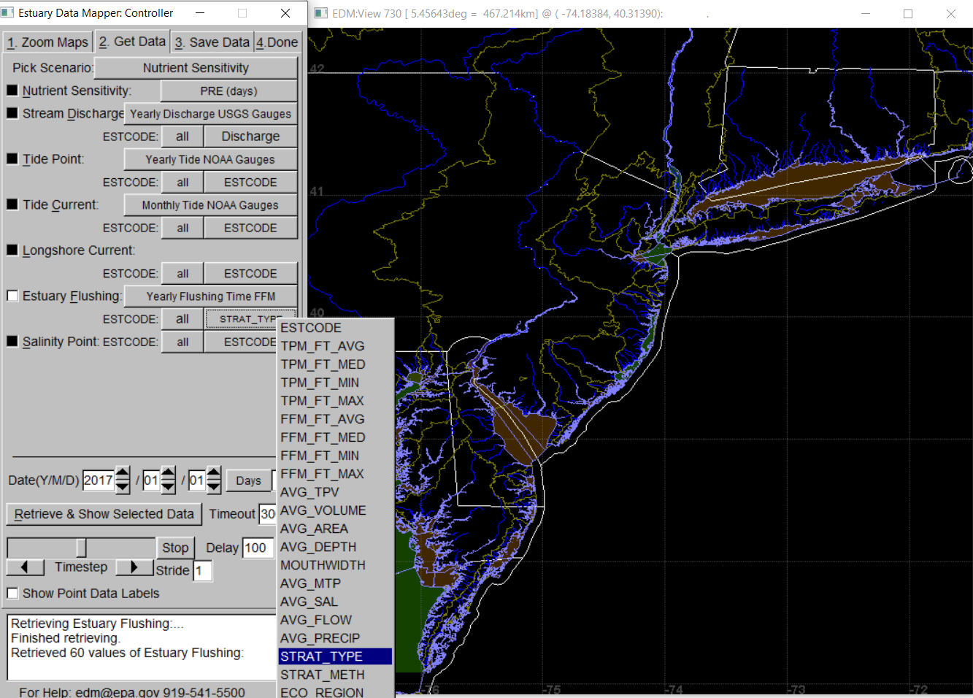Click the all button for Salinity Point ESTCODE
The height and width of the screenshot is (698, 973).
tap(182, 341)
